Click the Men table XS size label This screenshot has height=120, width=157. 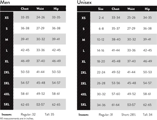click(7, 18)
